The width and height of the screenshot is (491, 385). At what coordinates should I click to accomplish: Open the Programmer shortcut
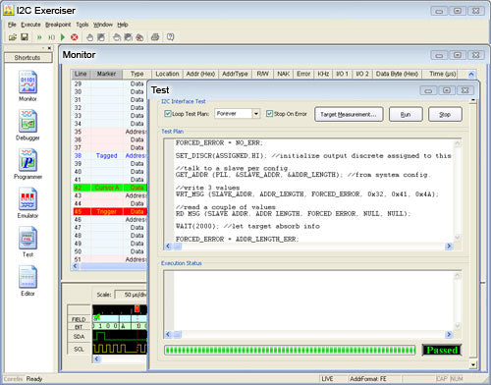click(x=27, y=164)
